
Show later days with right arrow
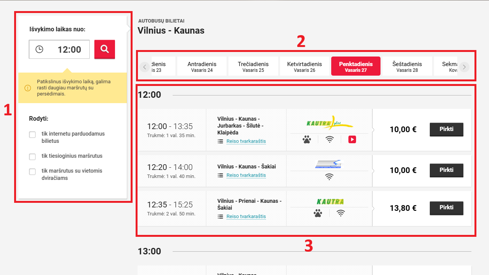[x=464, y=67]
